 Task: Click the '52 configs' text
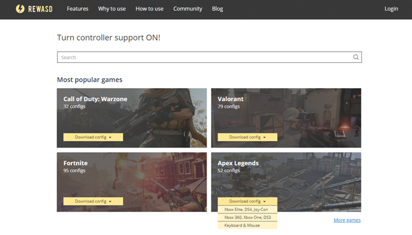click(228, 170)
